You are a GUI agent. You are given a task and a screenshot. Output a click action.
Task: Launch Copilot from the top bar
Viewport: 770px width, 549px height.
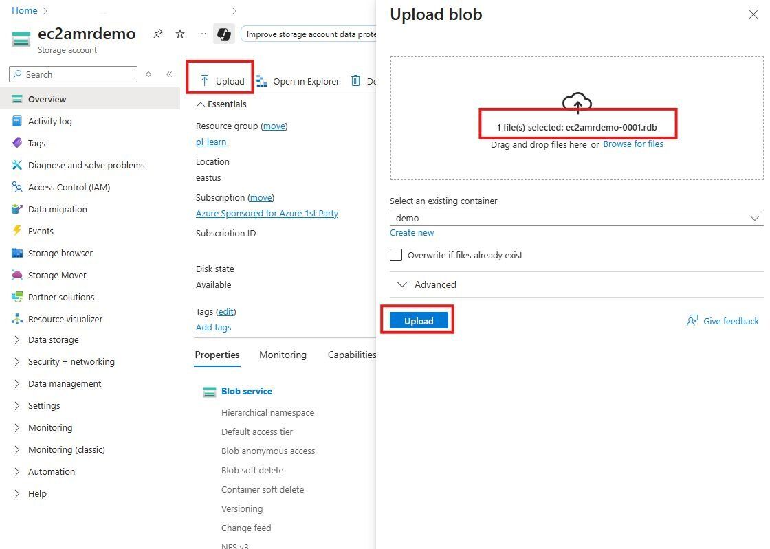pos(225,33)
